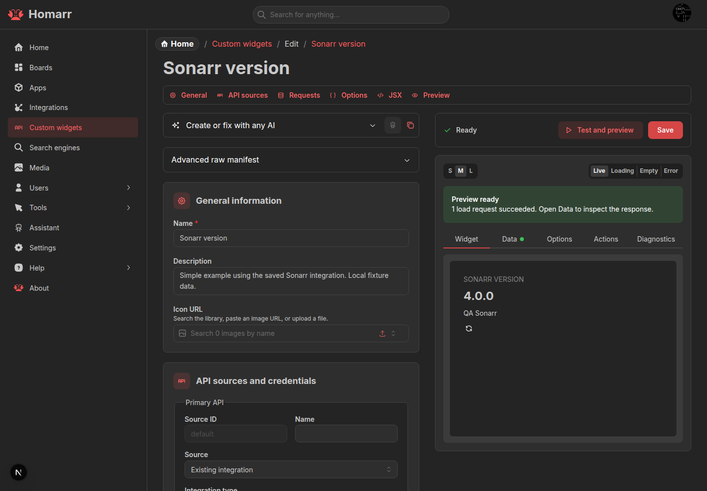This screenshot has width=707, height=491.
Task: Switch preview state to Error
Action: click(x=671, y=171)
